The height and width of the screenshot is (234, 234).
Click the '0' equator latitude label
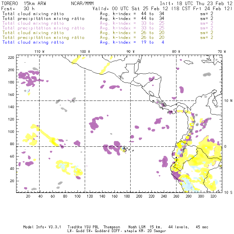coord(225,146)
